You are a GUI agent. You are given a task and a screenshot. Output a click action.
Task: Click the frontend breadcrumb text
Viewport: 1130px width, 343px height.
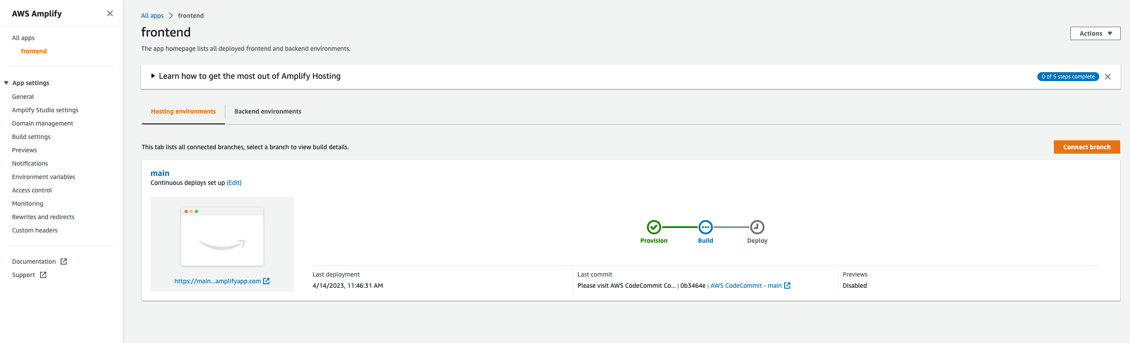[x=191, y=16]
